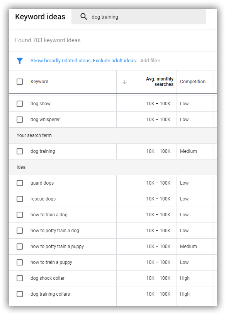Screen dimensions: 226x315
Task: Open the Show broadly related ideas filter
Action: pyautogui.click(x=83, y=61)
